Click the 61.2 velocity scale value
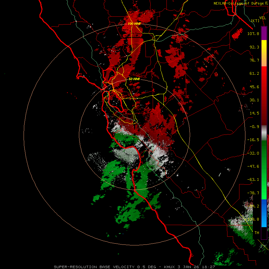269x269 pixels. point(254,74)
